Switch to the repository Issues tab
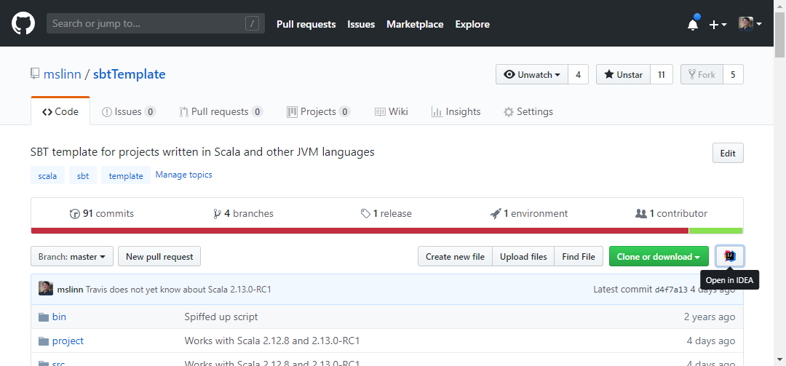This screenshot has width=786, height=366. tap(129, 112)
